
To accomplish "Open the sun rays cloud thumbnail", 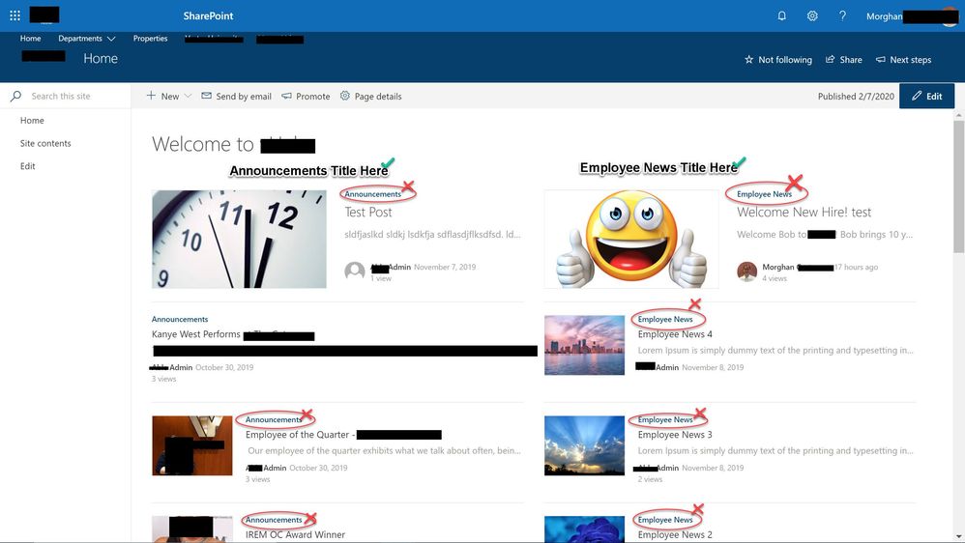I will 585,445.
